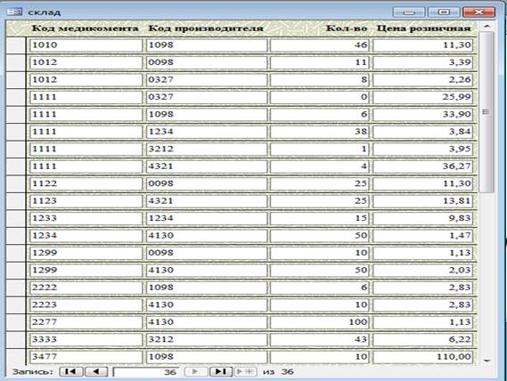
Task: Click scrollbar up arrow
Action: click(x=487, y=26)
